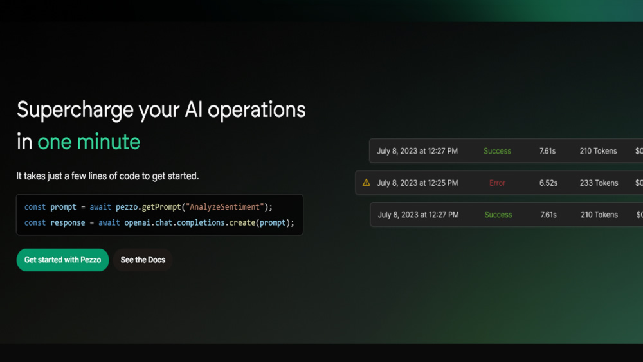Click the 6.52s duration value

pyautogui.click(x=548, y=183)
